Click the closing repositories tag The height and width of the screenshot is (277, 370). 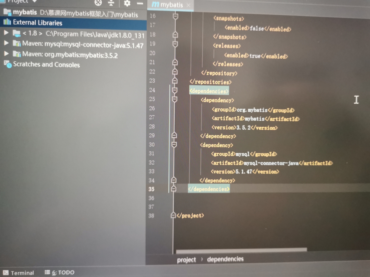coord(210,82)
